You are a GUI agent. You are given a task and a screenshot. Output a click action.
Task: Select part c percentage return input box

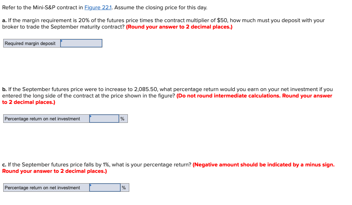click(105, 187)
